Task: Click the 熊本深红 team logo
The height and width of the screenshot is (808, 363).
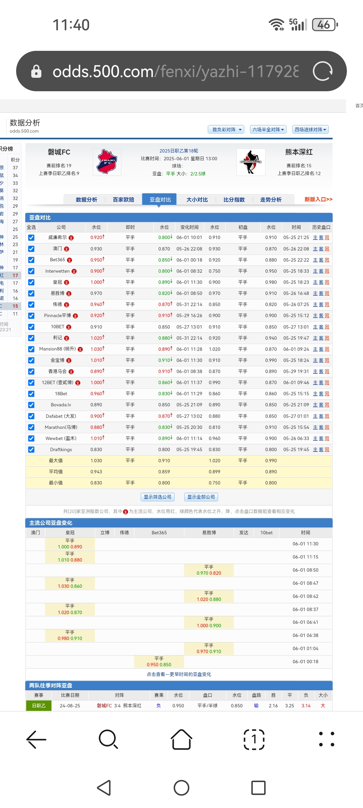Action: (251, 162)
